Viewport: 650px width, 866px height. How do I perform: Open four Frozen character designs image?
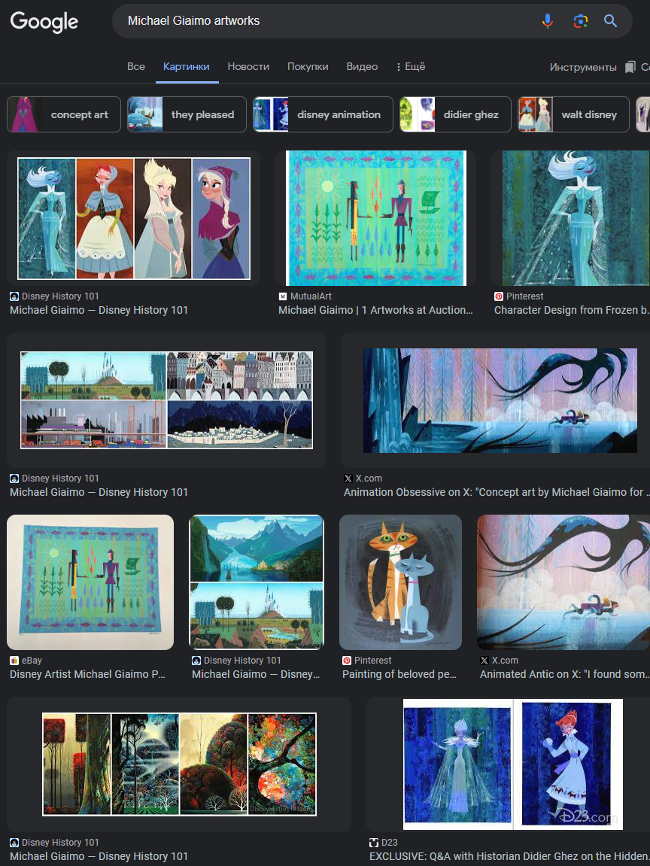[x=134, y=218]
